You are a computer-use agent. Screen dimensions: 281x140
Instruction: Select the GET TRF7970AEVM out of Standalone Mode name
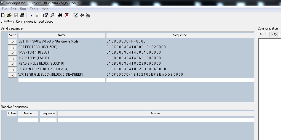48,41
